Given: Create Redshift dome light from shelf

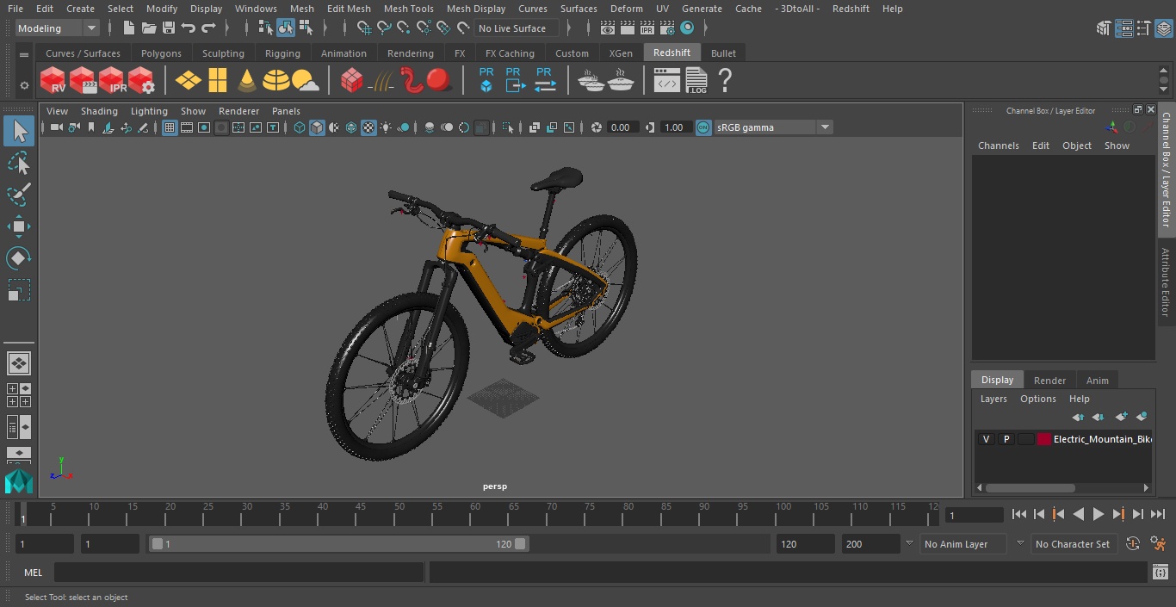Looking at the screenshot, I should [x=276, y=80].
